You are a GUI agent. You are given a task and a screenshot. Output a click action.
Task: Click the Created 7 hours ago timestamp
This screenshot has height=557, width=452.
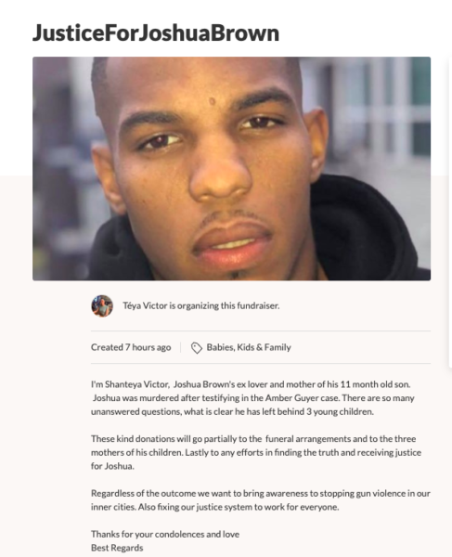(x=131, y=347)
